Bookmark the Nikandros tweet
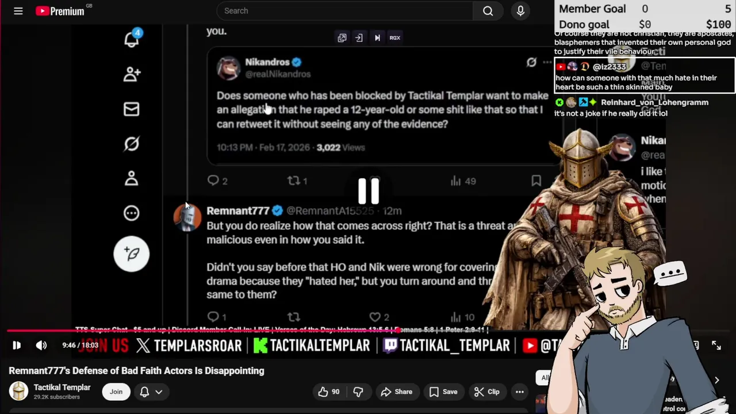 pyautogui.click(x=536, y=181)
